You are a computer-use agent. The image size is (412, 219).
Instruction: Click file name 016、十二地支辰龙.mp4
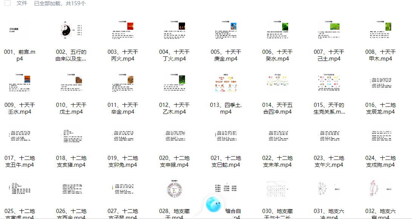pyautogui.click(x=380, y=108)
